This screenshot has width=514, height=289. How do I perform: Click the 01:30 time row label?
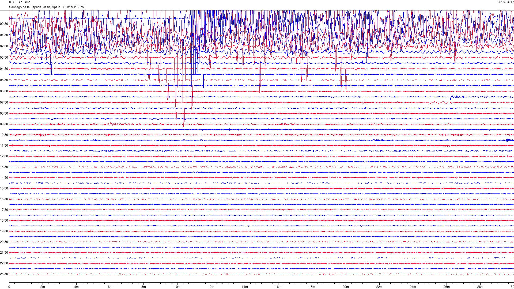click(x=4, y=35)
